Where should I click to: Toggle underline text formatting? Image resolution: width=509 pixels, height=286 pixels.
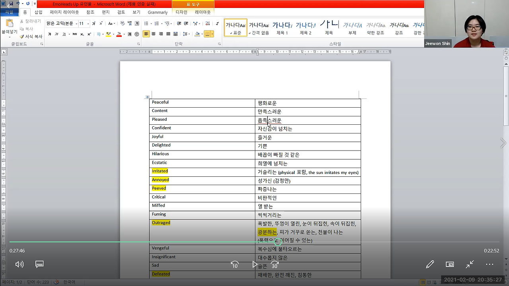64,34
